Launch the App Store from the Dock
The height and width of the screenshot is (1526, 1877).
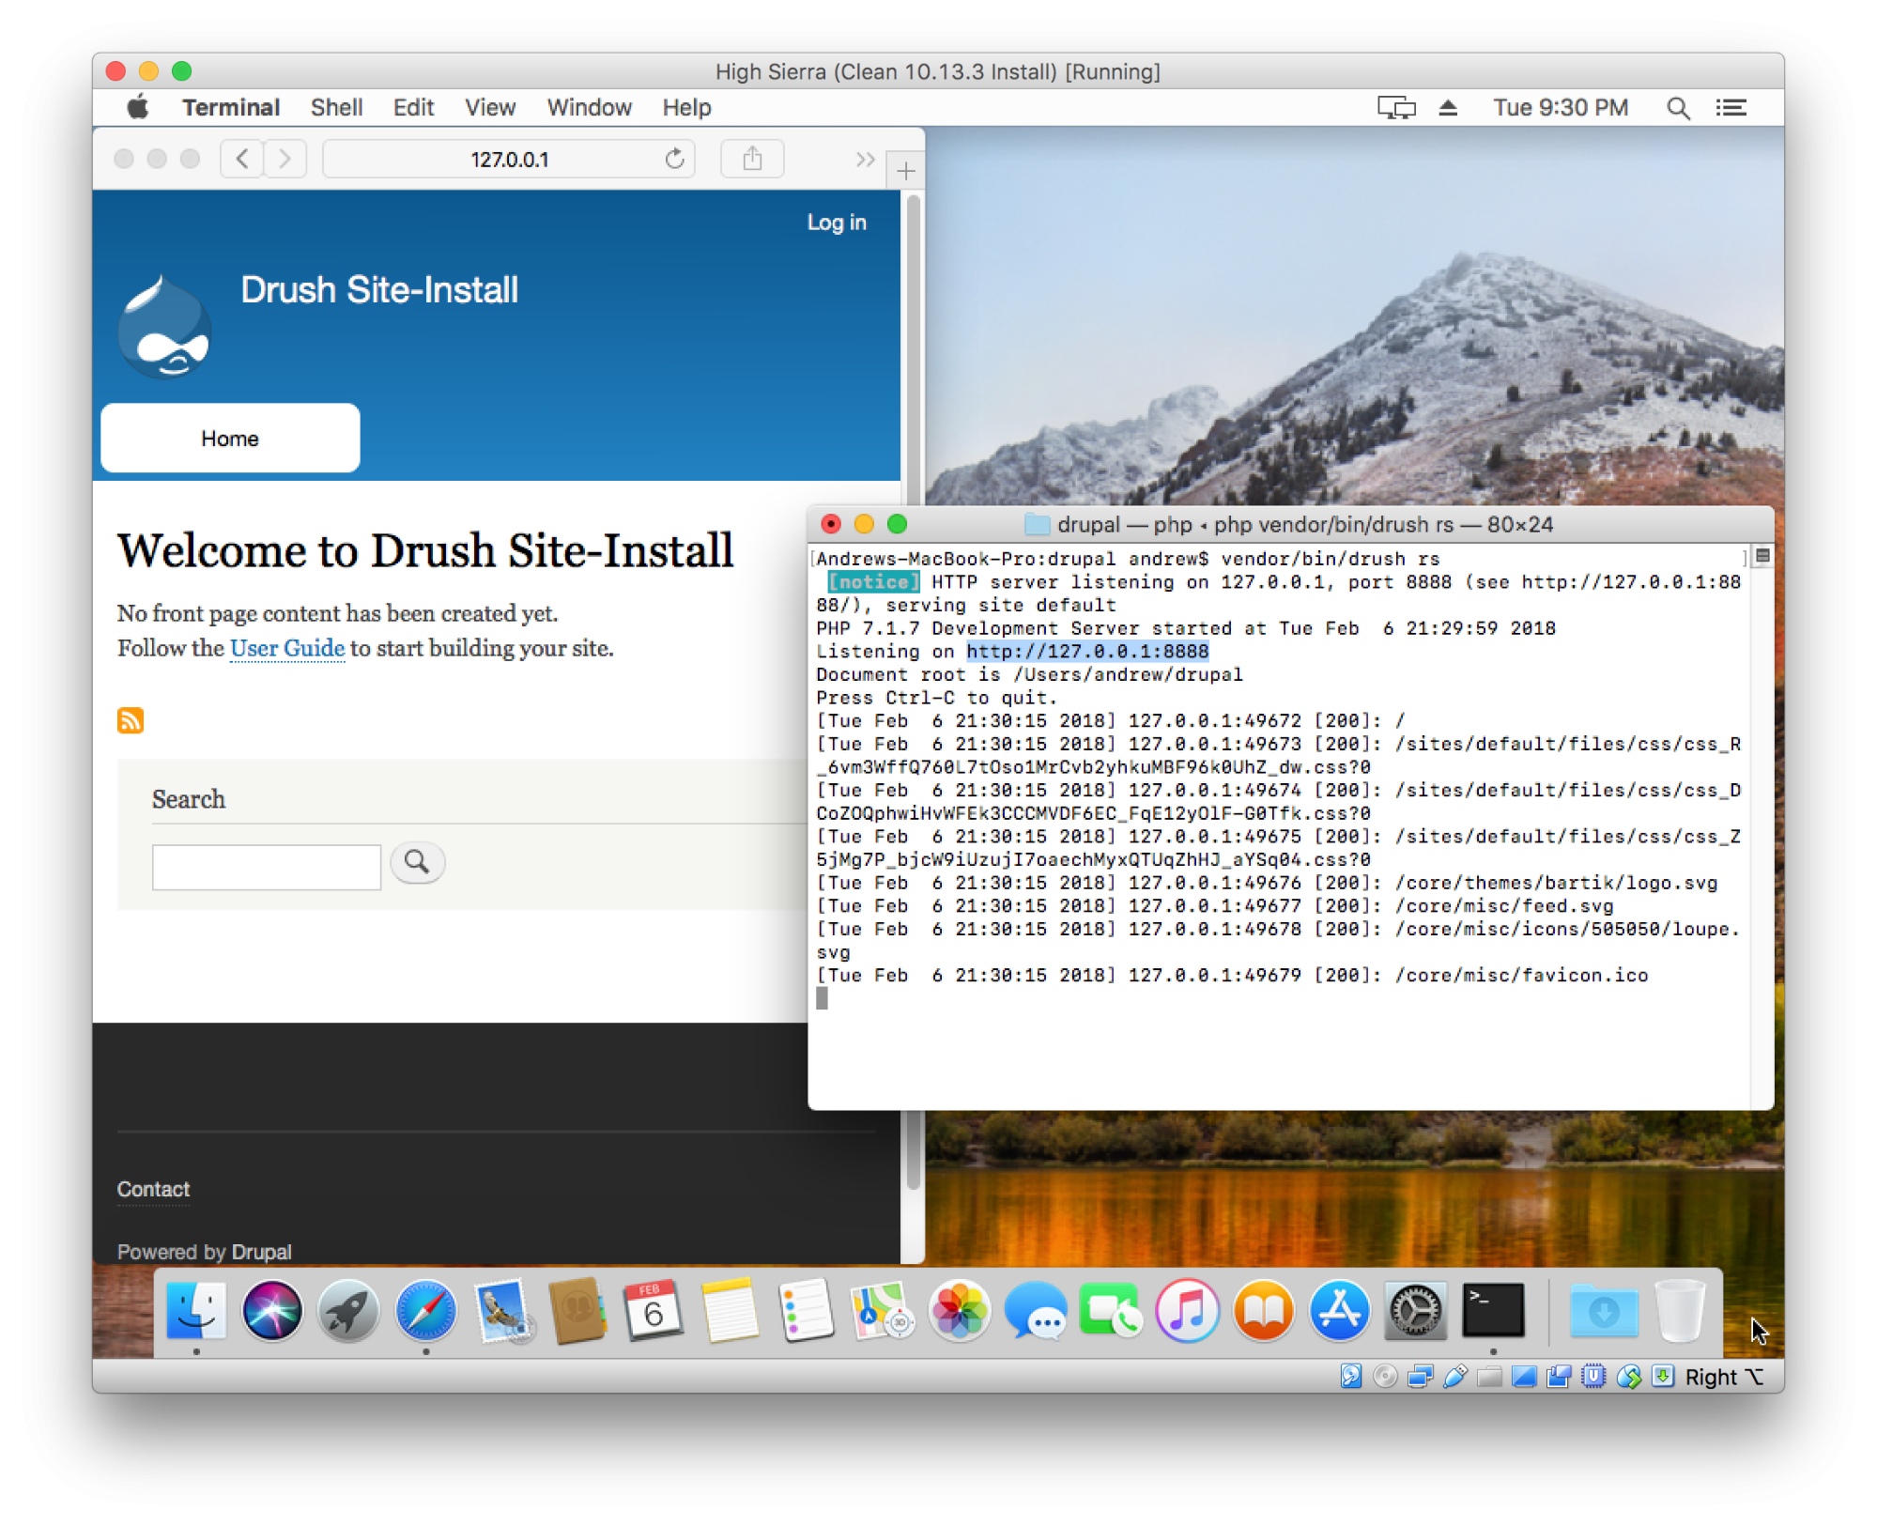pyautogui.click(x=1339, y=1310)
